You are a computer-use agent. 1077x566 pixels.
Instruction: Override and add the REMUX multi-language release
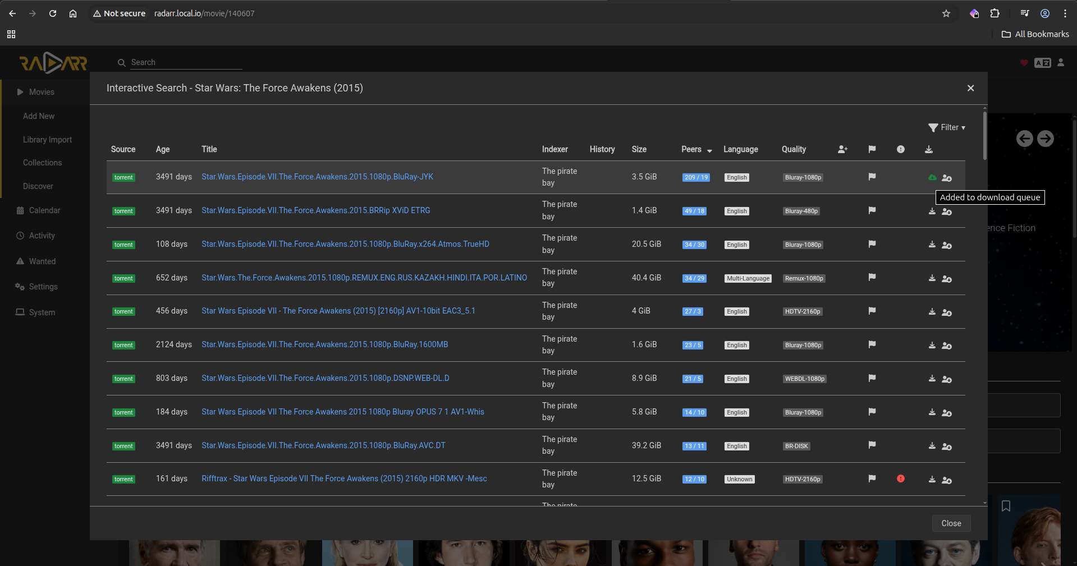tap(947, 278)
